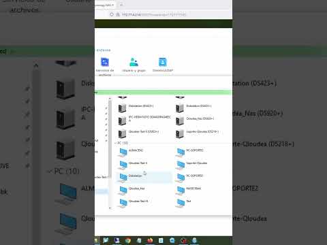
Task: Click the browser address bar URL
Action: point(154,15)
